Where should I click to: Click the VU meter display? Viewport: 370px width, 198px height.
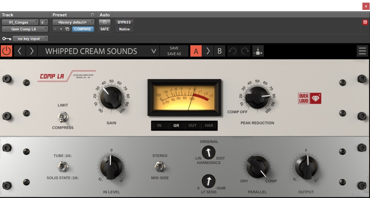[184, 98]
